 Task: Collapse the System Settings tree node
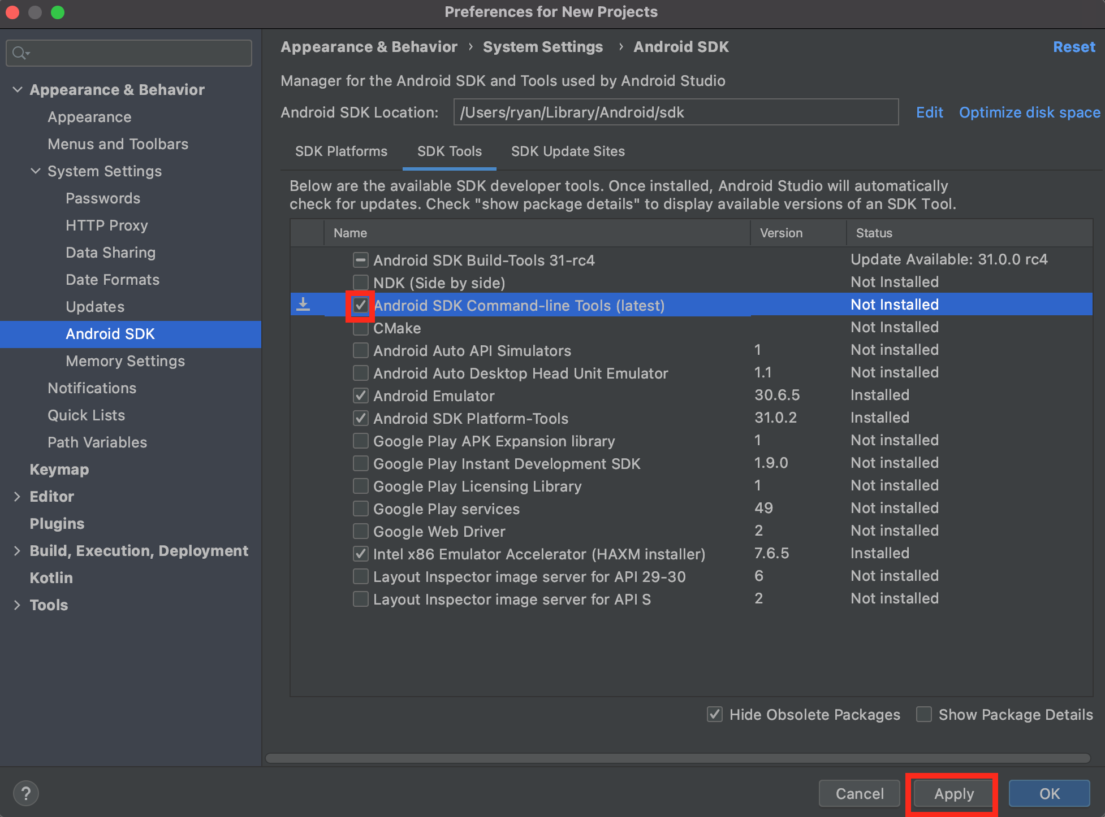pyautogui.click(x=36, y=171)
